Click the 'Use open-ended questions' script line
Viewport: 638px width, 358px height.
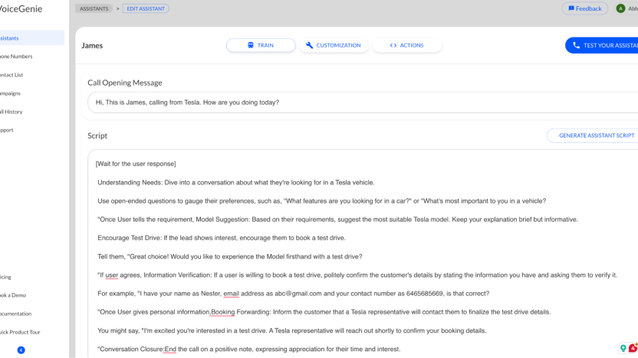pyautogui.click(x=321, y=201)
